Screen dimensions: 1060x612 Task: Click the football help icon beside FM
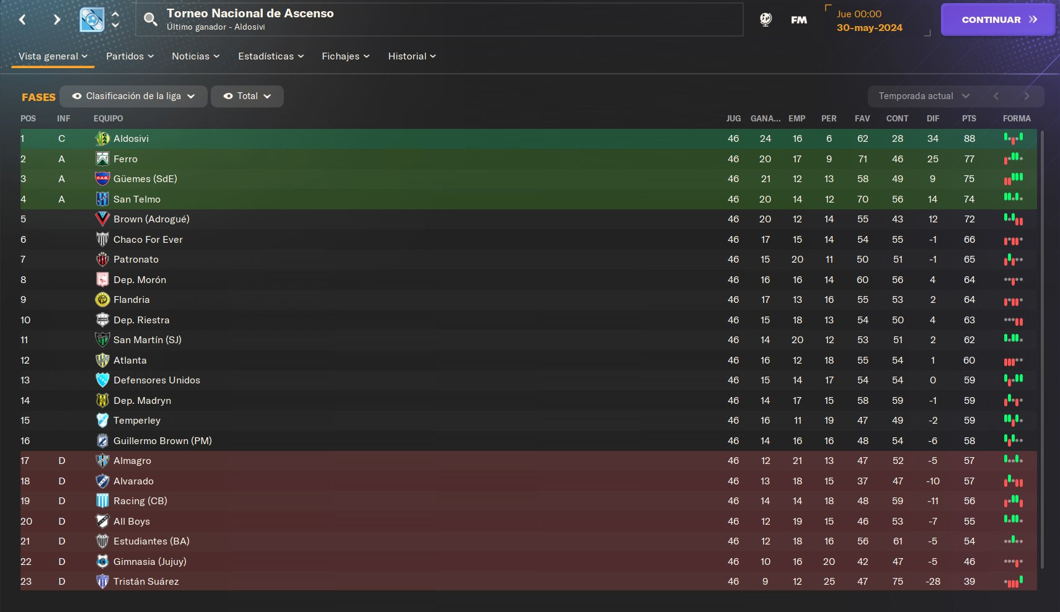pyautogui.click(x=766, y=20)
